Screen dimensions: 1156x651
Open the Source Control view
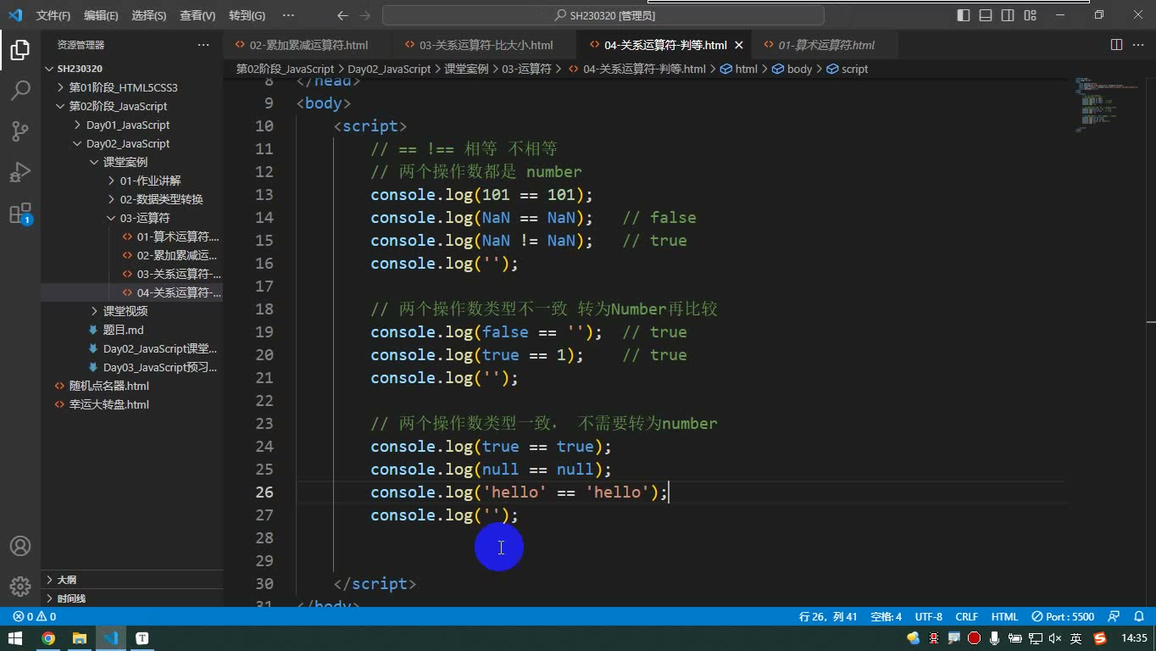(20, 131)
